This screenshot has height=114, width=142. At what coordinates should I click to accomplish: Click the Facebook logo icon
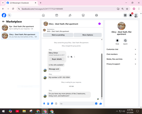coord(4,15)
